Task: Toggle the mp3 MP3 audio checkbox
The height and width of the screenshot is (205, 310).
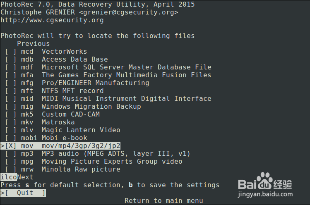Action: tap(11, 154)
